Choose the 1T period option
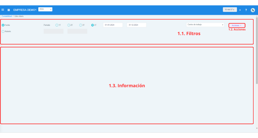 coord(57,25)
